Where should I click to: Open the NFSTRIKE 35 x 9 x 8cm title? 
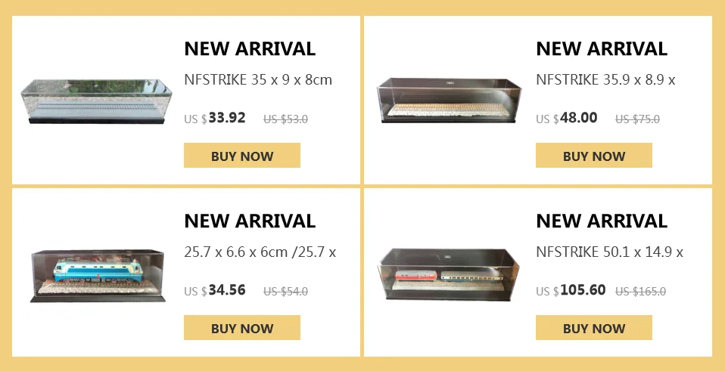pos(258,80)
